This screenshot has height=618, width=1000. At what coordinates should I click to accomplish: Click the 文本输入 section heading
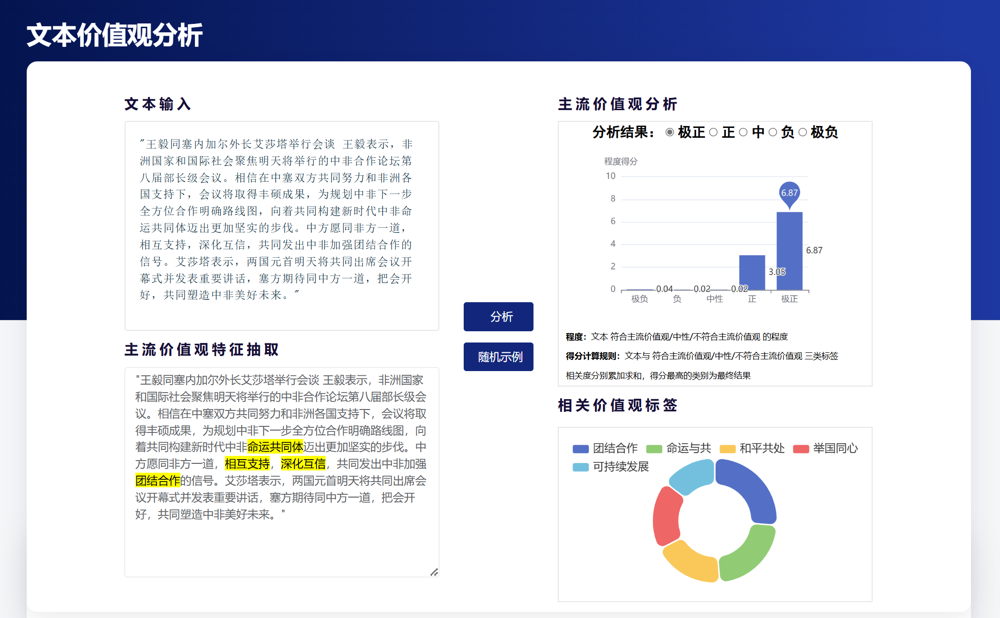[x=157, y=104]
